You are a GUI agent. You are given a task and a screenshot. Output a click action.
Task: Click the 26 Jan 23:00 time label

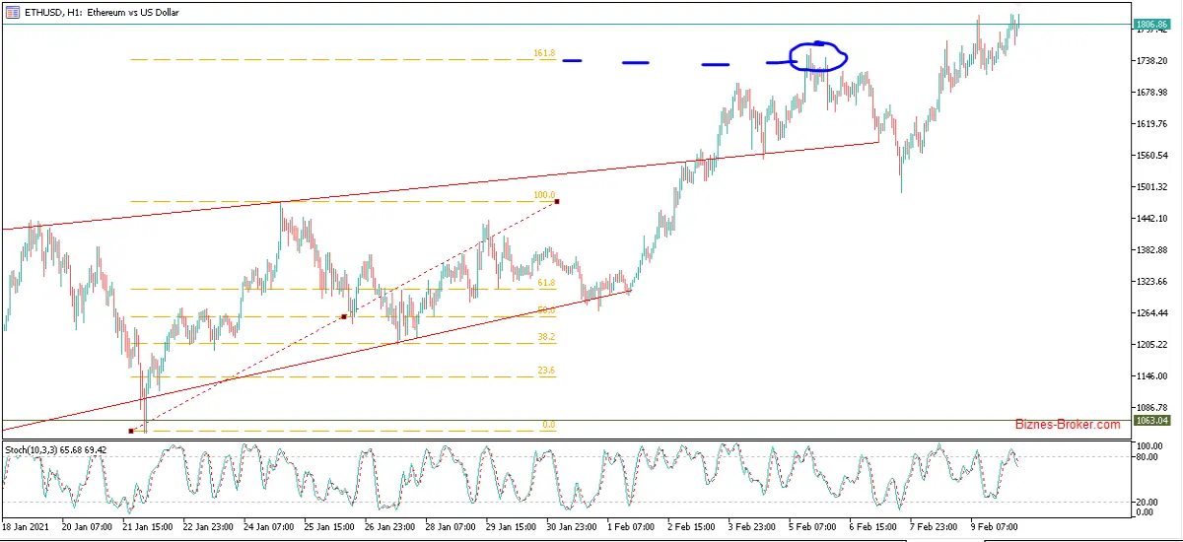389,527
